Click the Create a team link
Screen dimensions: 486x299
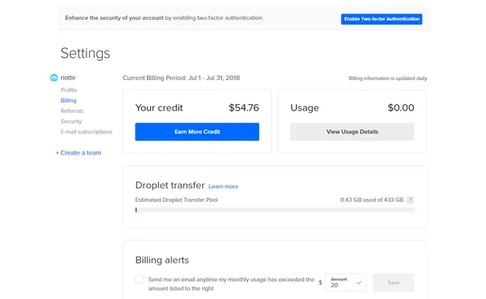click(79, 153)
